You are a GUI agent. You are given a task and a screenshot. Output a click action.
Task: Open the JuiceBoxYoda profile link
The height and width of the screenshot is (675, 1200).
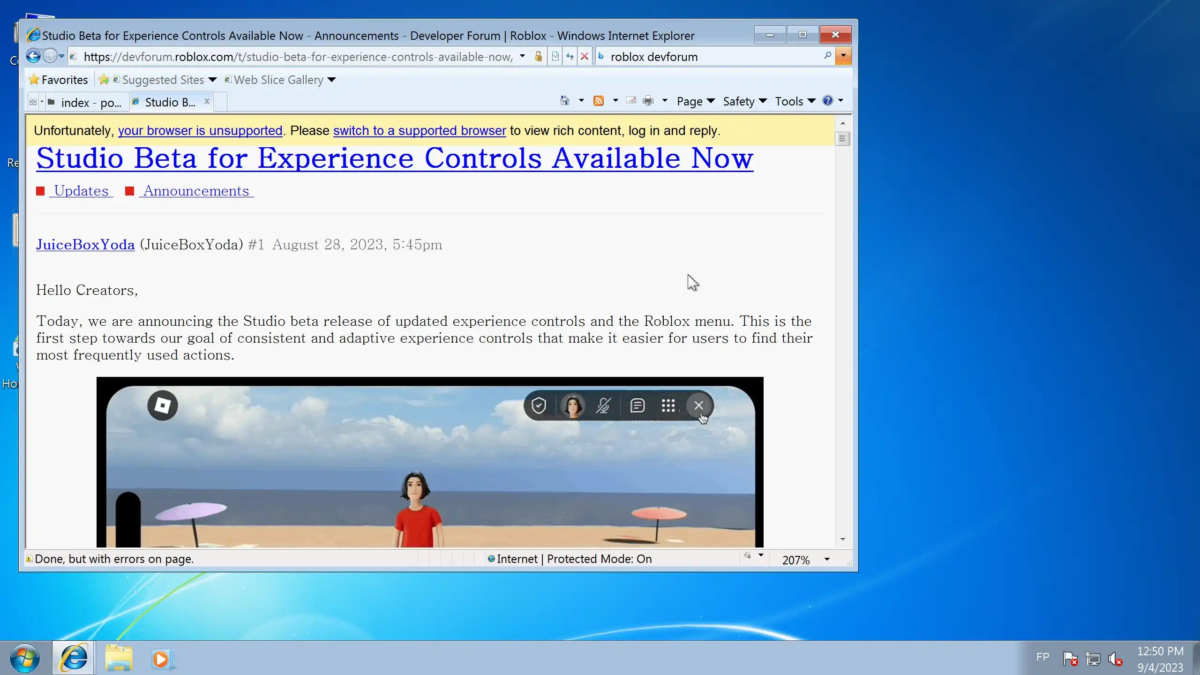(85, 245)
